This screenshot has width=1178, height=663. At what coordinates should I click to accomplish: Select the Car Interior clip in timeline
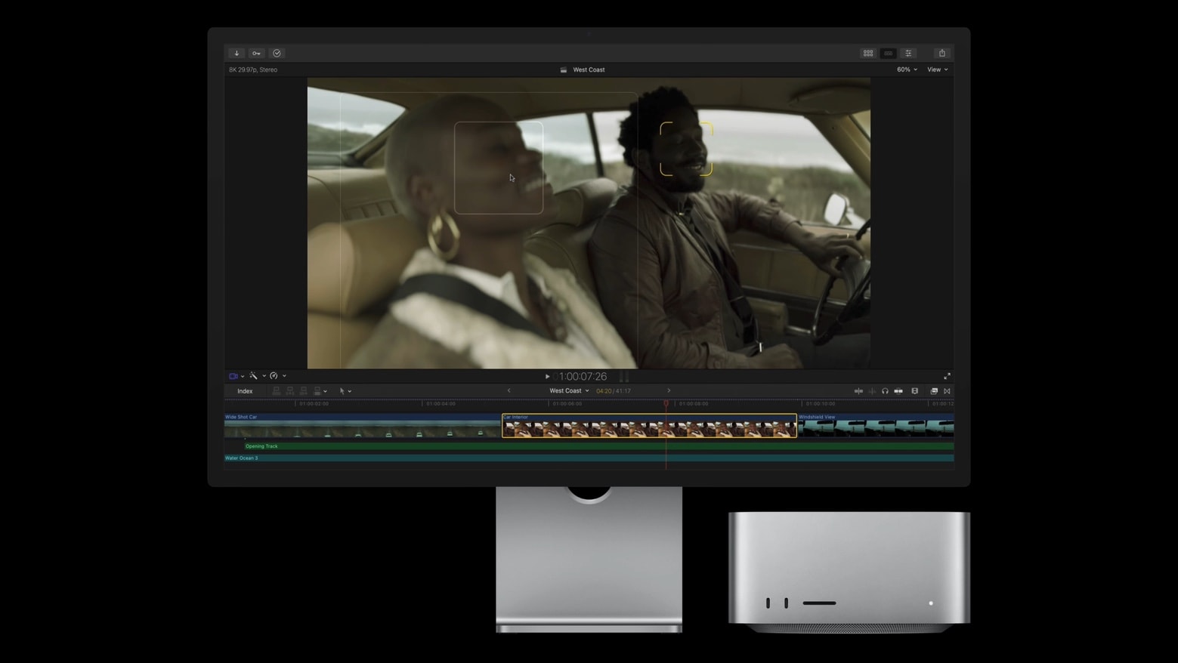tap(648, 427)
